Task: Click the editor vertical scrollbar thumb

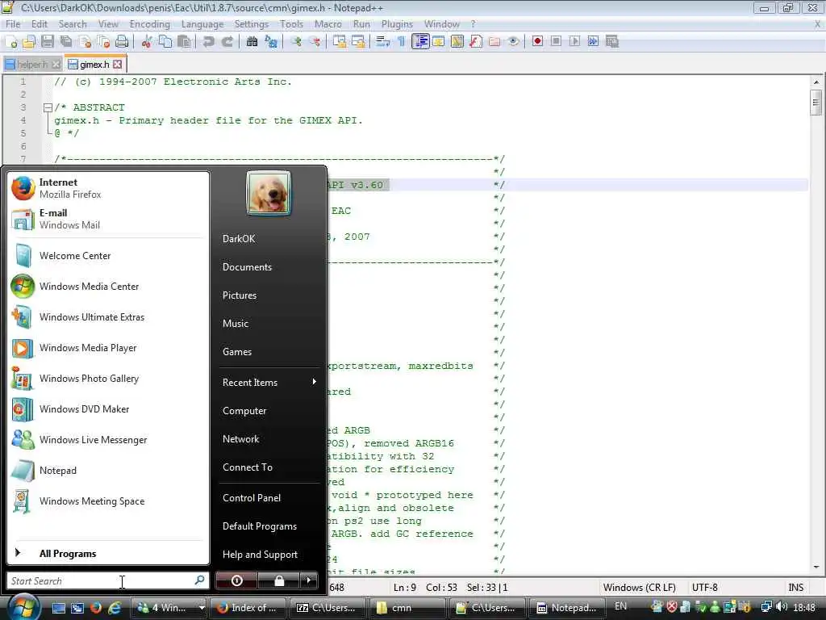Action: click(816, 103)
